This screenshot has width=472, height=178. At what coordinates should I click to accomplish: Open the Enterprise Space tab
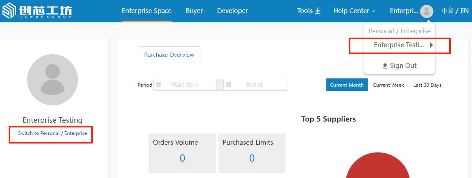146,11
